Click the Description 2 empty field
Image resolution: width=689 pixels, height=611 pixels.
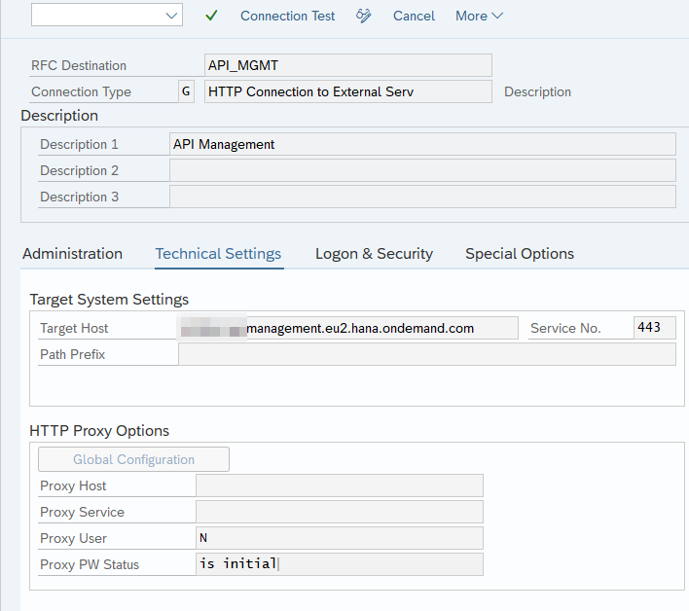[x=421, y=170]
